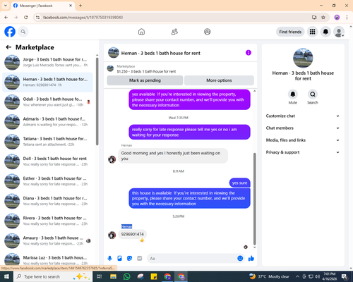Open WhatsApp from the taskbar
The width and height of the screenshot is (353, 282).
pyautogui.click(x=127, y=276)
